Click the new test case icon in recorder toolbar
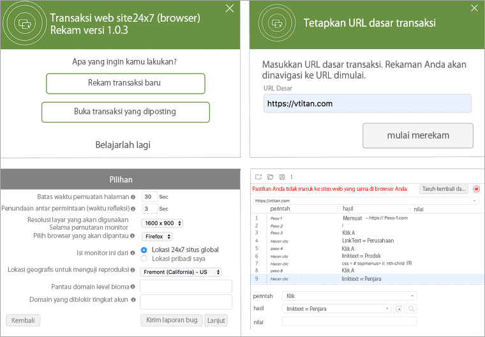The height and width of the screenshot is (337, 485). tap(258, 177)
